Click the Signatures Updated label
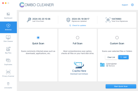138x91 pixels. pyautogui.click(x=79, y=21)
